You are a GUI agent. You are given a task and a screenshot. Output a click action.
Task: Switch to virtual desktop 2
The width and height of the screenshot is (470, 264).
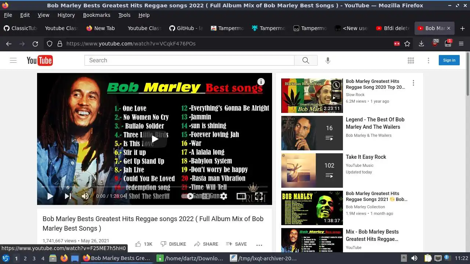pyautogui.click(x=25, y=258)
